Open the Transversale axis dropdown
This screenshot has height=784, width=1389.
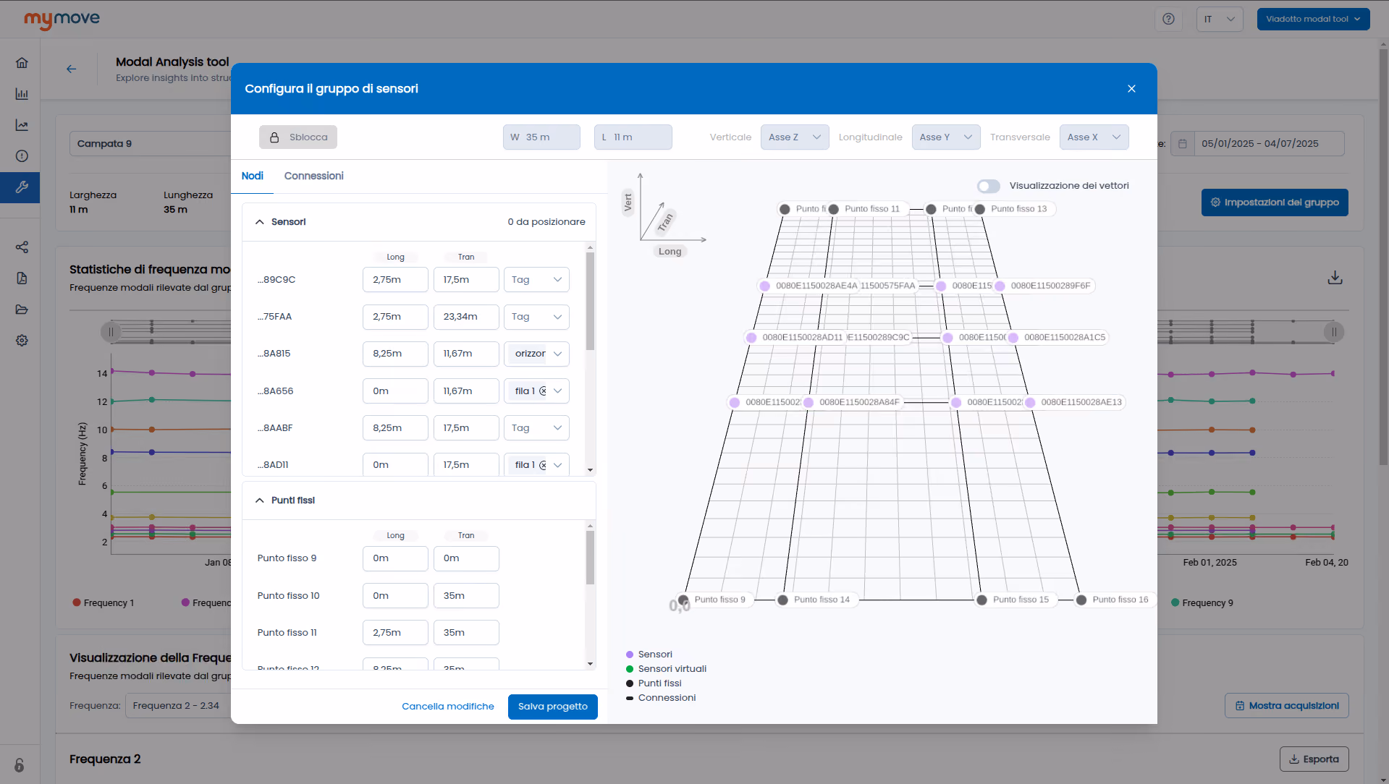pyautogui.click(x=1094, y=137)
